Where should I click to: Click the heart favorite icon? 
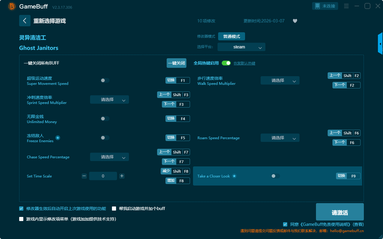[x=295, y=21]
